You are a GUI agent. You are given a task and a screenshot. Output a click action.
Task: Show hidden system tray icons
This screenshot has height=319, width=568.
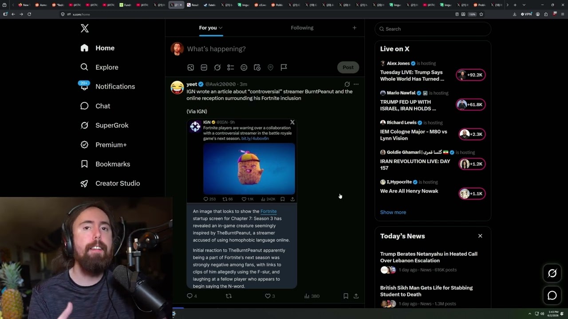pyautogui.click(x=529, y=314)
